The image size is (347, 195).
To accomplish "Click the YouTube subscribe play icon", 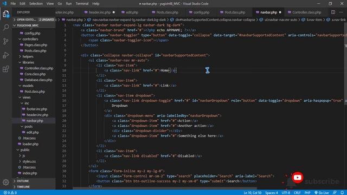I will click(x=297, y=177).
